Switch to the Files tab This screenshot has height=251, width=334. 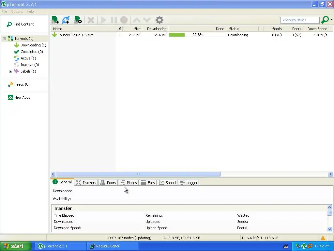coord(148,183)
